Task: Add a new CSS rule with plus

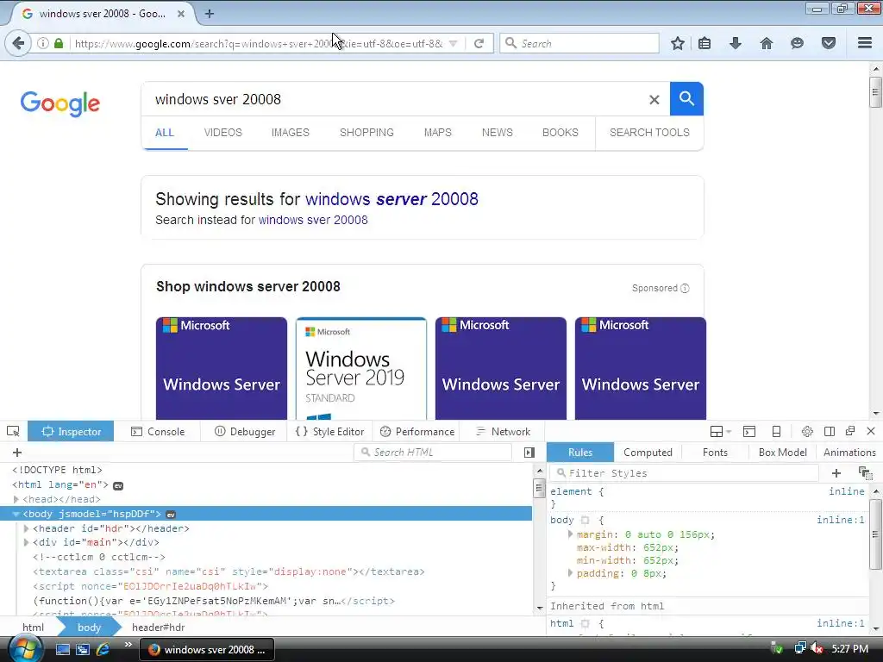Action: [836, 473]
